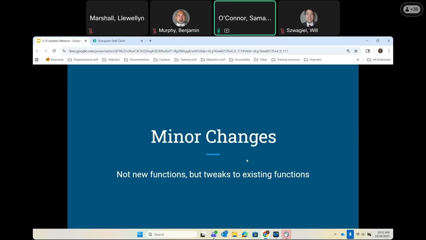
Task: Open the volume speaker control
Action: pos(363,234)
